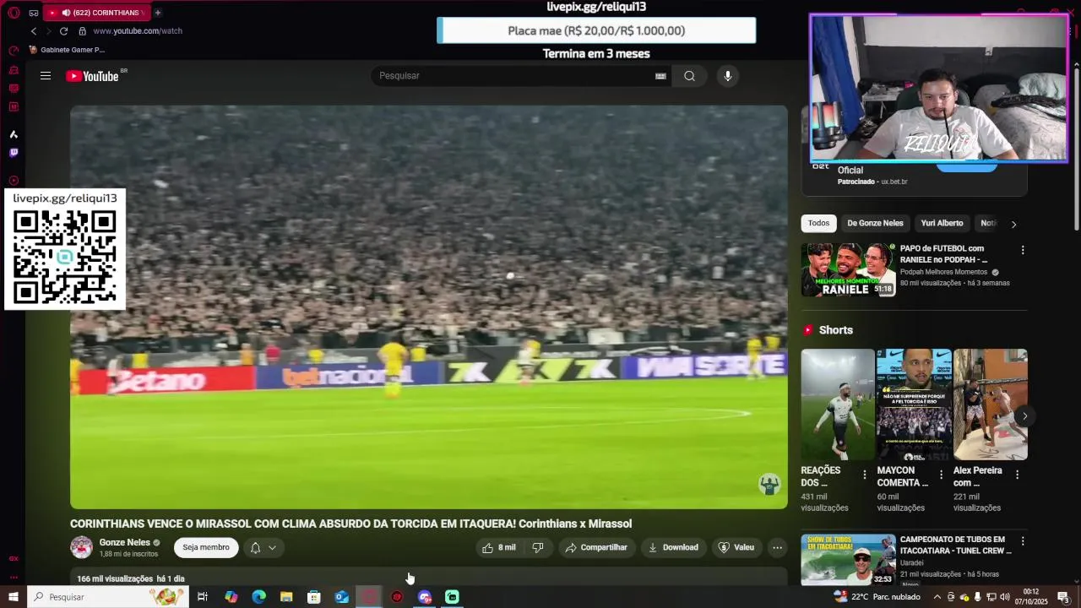Open File Explorer from taskbar
The width and height of the screenshot is (1081, 608).
286,597
